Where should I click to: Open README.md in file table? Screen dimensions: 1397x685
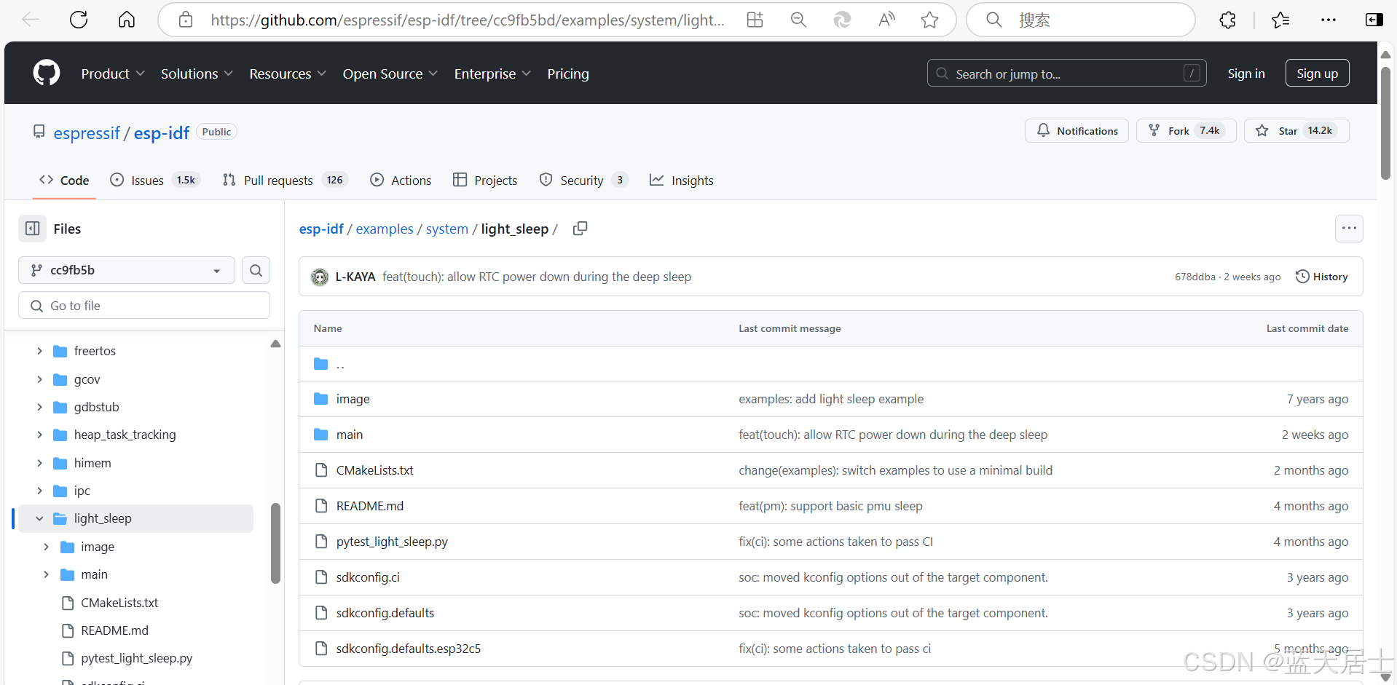[370, 506]
